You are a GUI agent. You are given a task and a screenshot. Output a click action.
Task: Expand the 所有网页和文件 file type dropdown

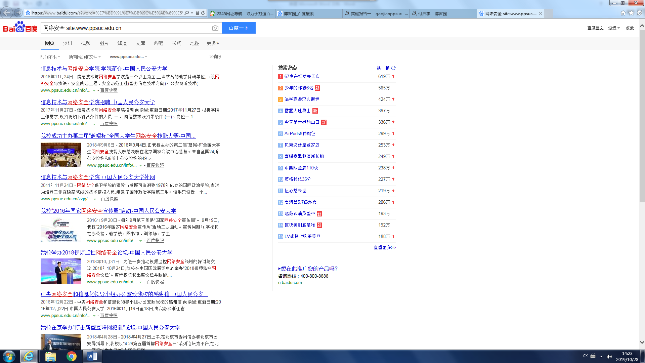(85, 57)
